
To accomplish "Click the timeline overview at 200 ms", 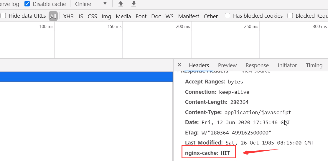I will [183, 26].
